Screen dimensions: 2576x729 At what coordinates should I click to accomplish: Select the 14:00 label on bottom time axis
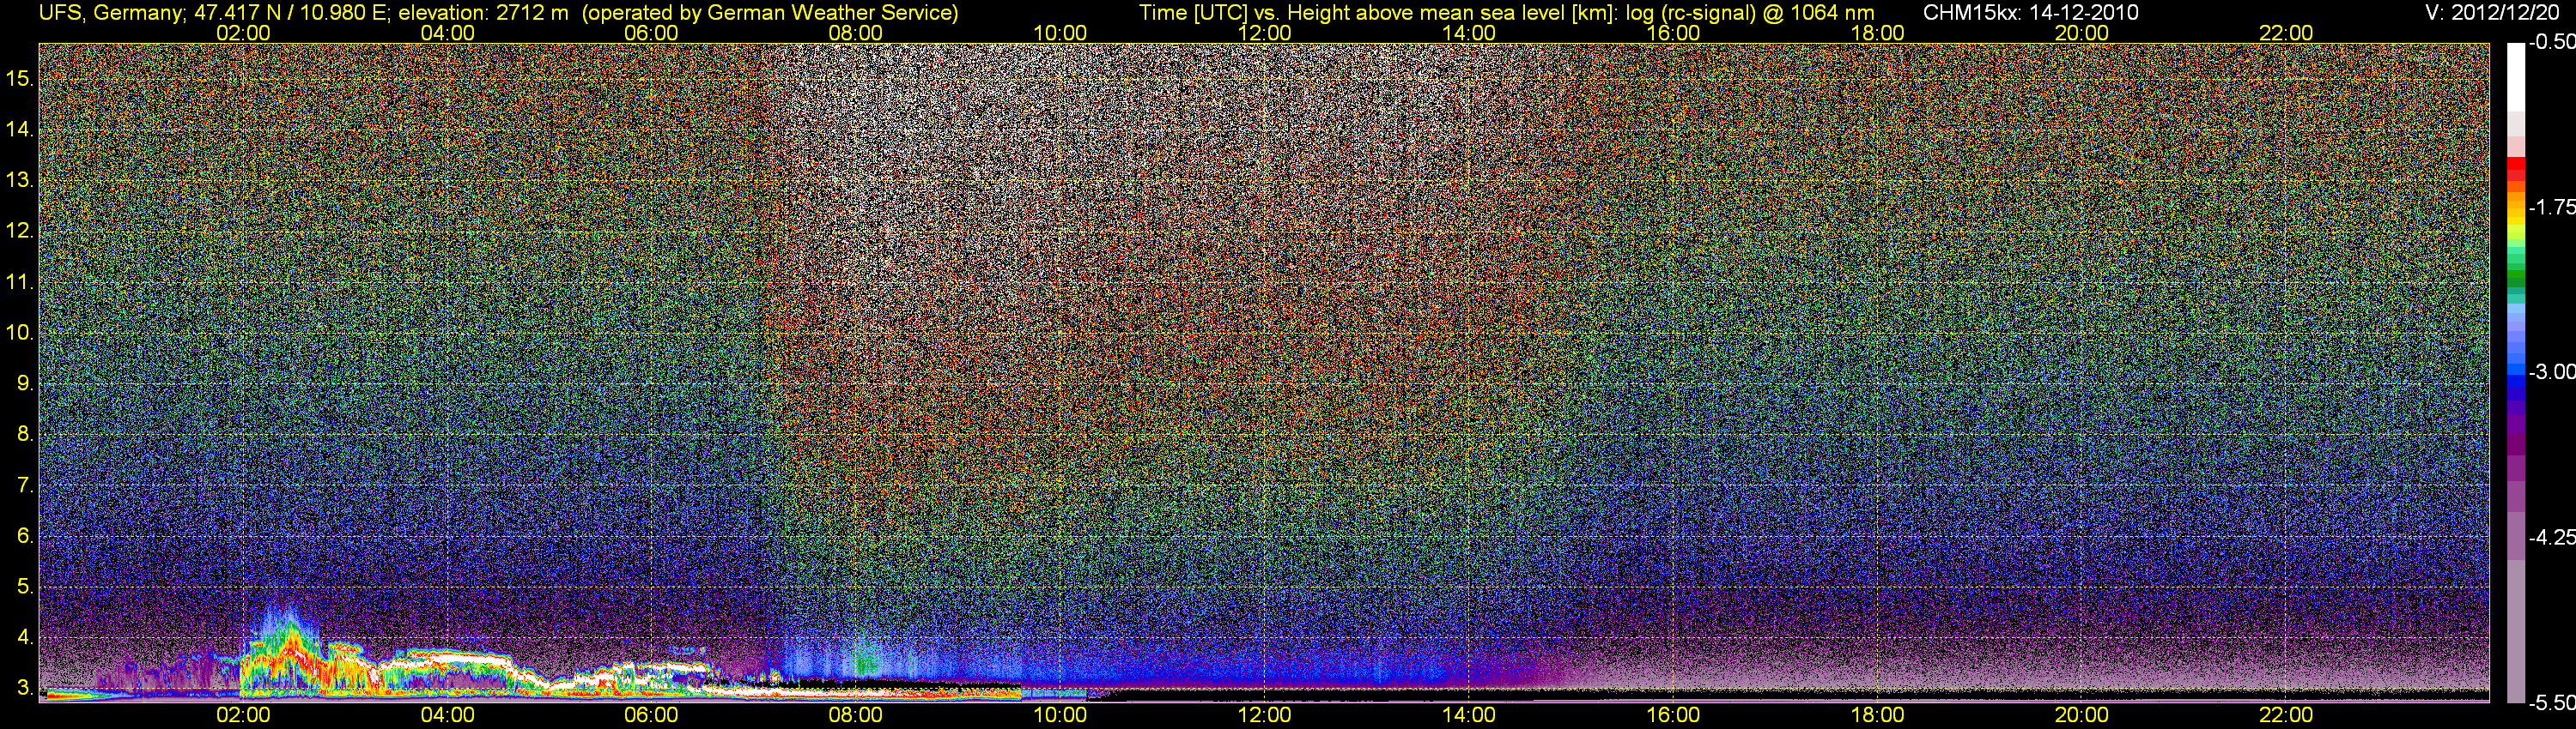[x=1469, y=715]
